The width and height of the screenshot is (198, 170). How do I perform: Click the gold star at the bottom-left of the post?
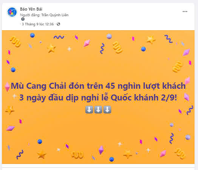point(42,154)
